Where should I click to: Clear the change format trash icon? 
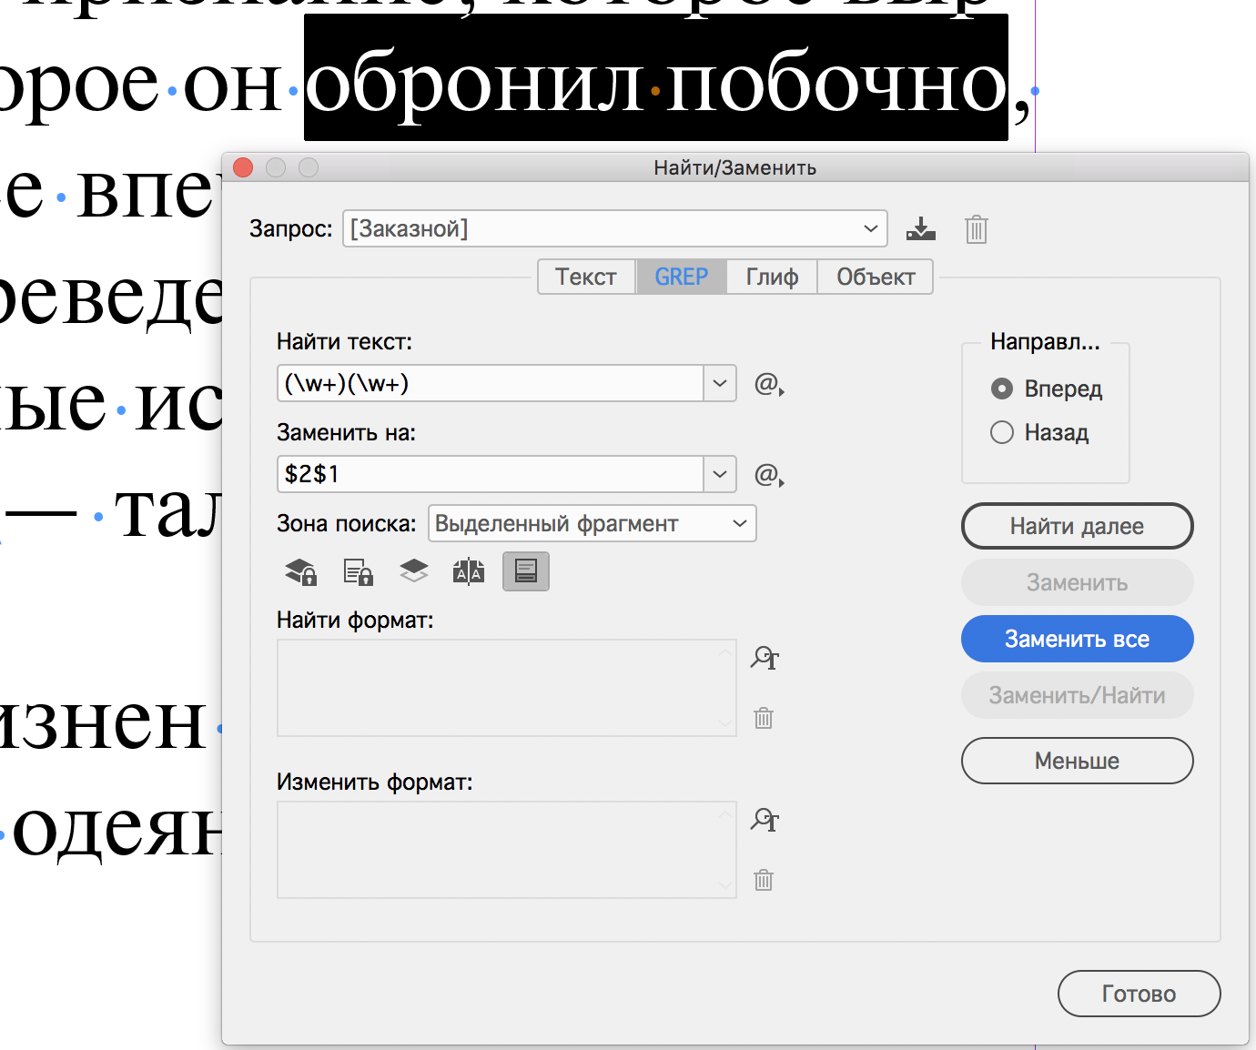(764, 880)
